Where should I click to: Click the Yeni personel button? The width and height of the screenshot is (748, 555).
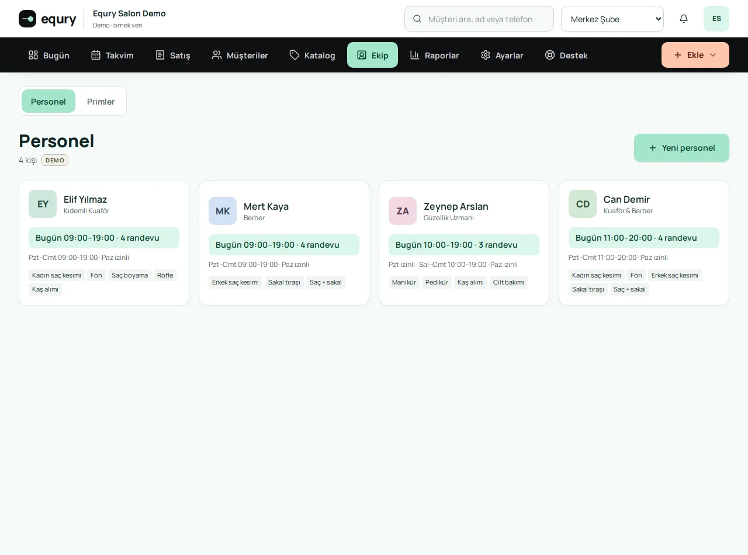point(681,148)
